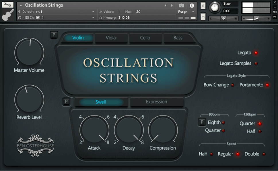278x171 pixels.
Task: Toggle the Legato Samples LED
Action: (256, 64)
